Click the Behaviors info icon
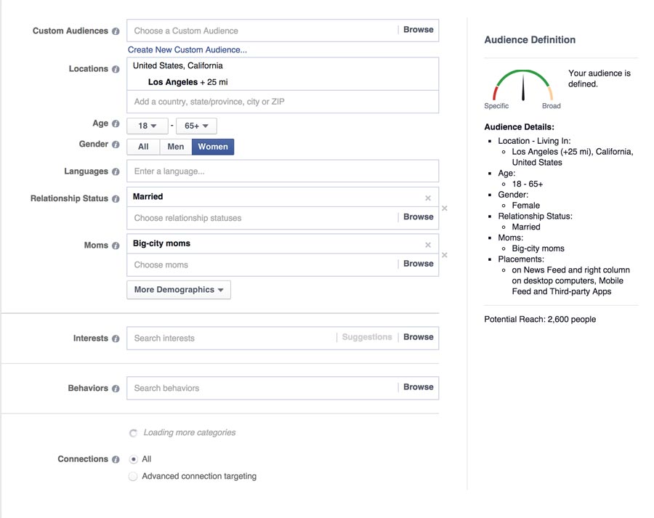The image size is (654, 518). 116,389
